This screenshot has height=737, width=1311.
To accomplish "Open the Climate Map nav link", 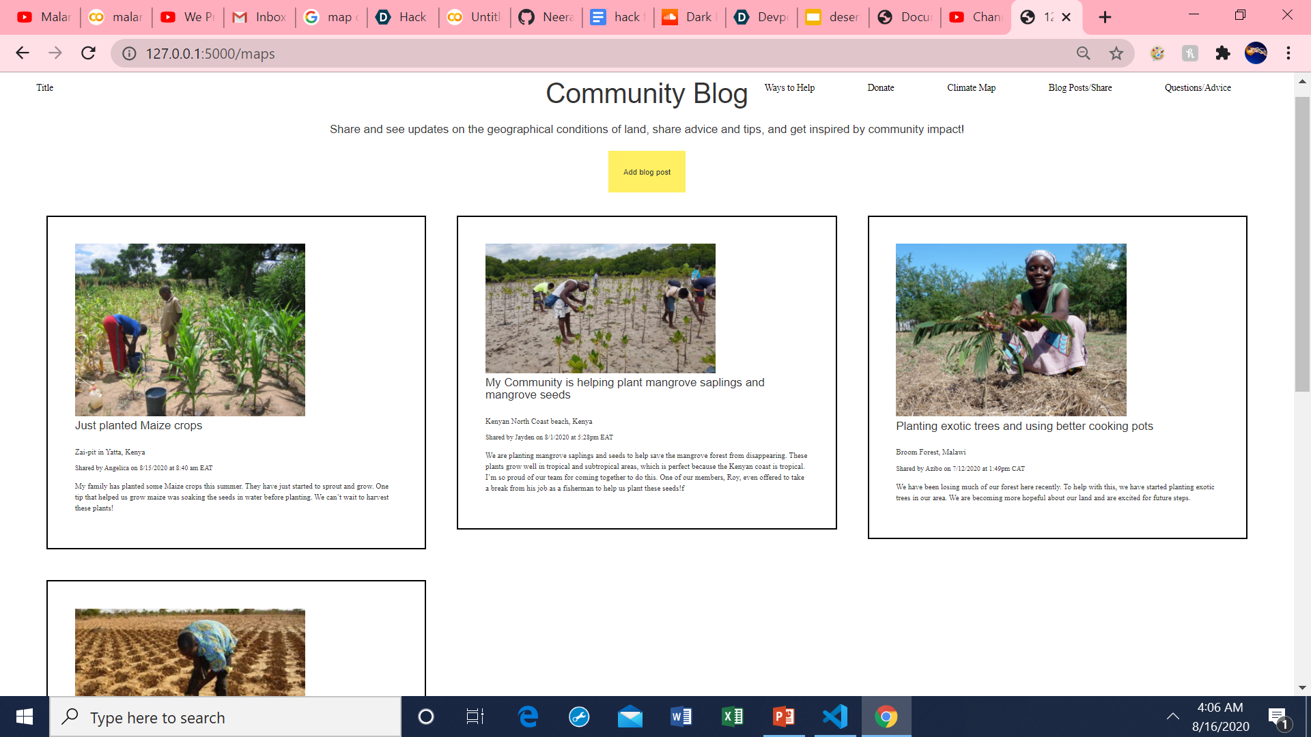I will pos(971,87).
